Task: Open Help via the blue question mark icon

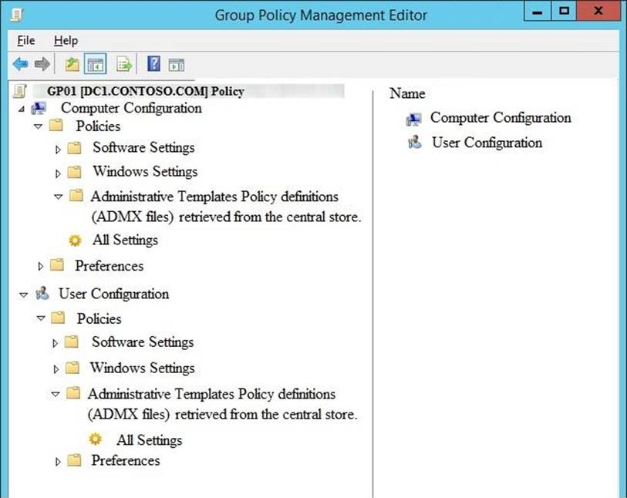Action: coord(153,65)
